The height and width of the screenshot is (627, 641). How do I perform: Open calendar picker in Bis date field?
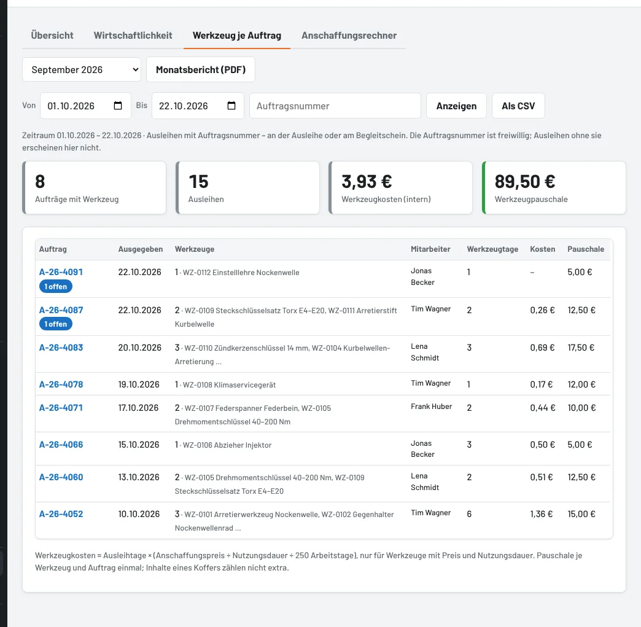[231, 106]
